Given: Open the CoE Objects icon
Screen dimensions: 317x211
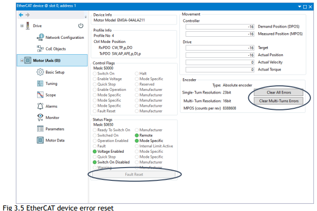Looking at the screenshot, I should tap(40, 49).
